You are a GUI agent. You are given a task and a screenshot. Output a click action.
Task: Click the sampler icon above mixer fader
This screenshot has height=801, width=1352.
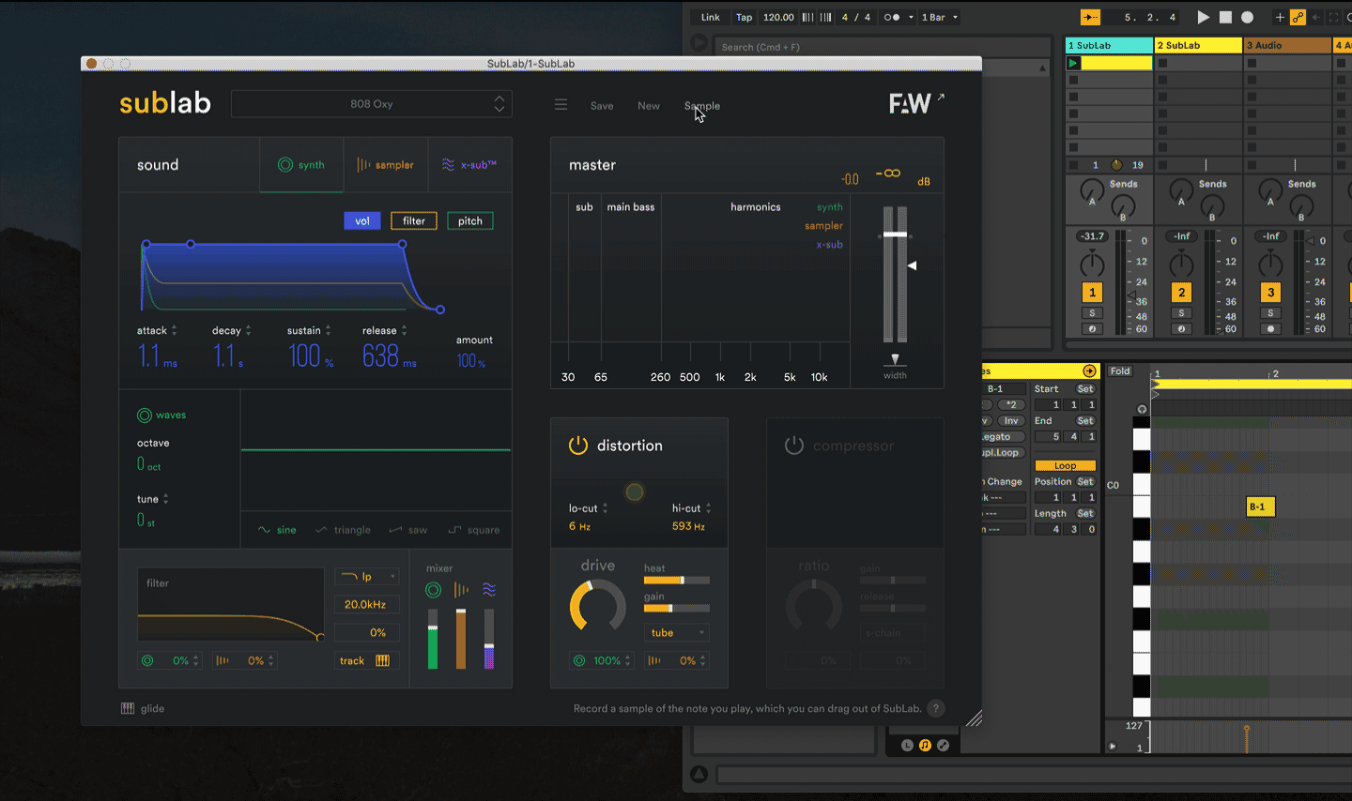click(x=461, y=590)
